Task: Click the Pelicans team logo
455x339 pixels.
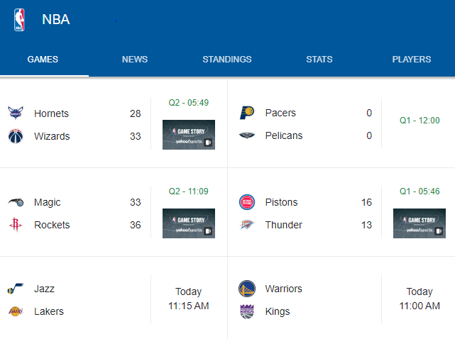Action: [247, 135]
